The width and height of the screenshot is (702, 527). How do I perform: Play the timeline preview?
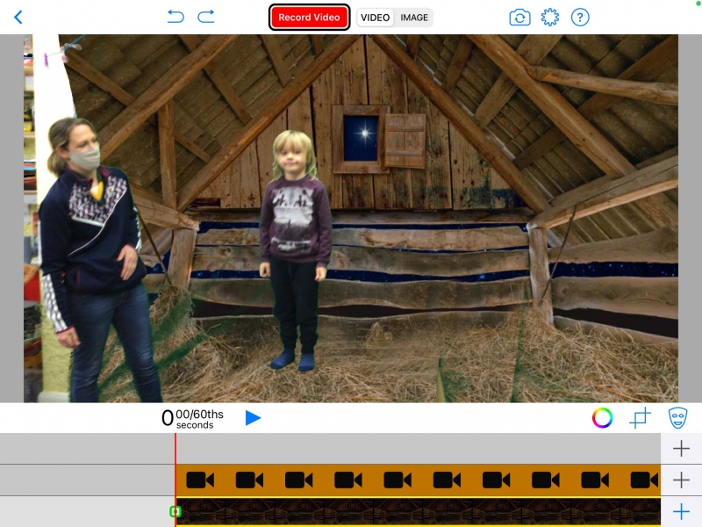click(253, 418)
